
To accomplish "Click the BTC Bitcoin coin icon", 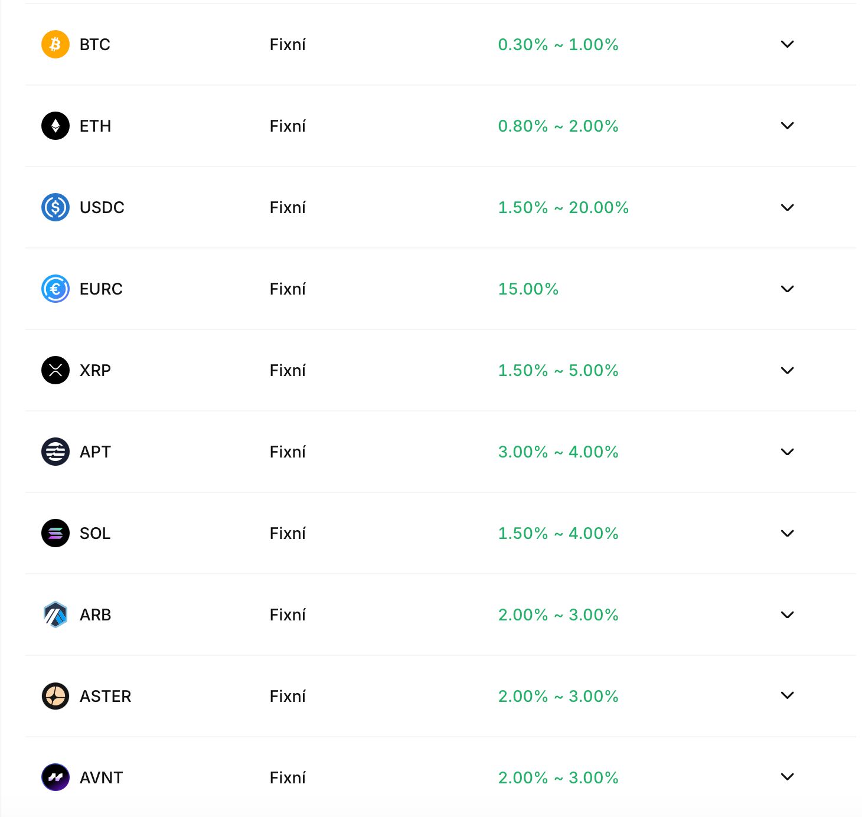I will (x=55, y=44).
